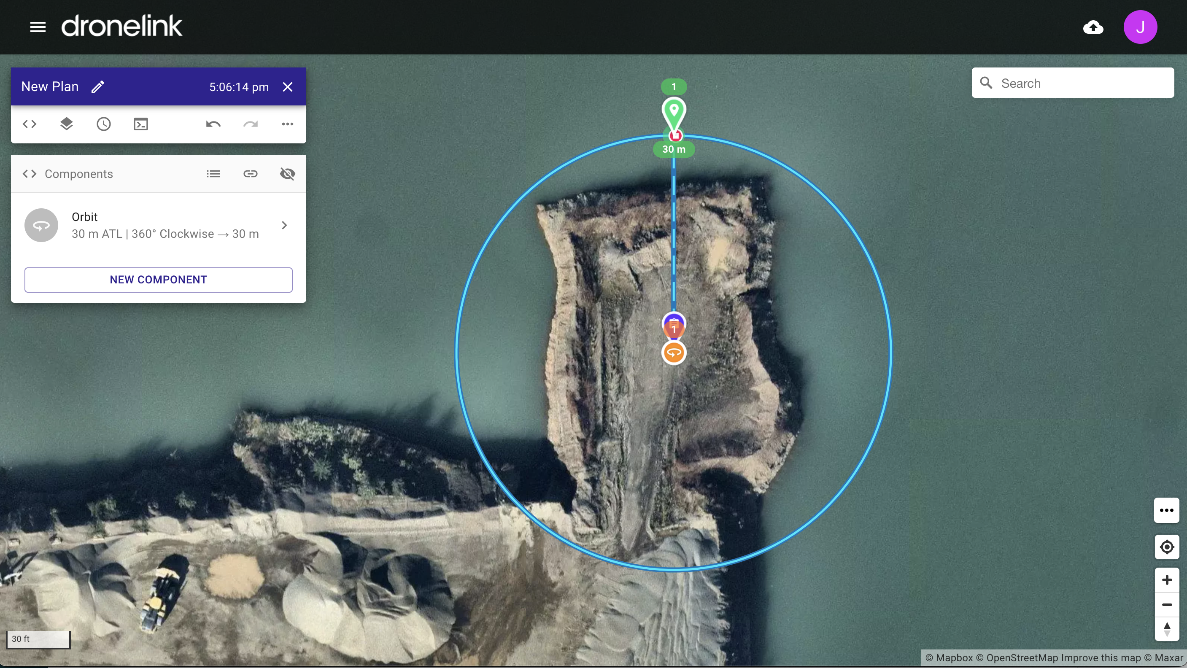
Task: Click the Improve this map link
Action: (1101, 658)
